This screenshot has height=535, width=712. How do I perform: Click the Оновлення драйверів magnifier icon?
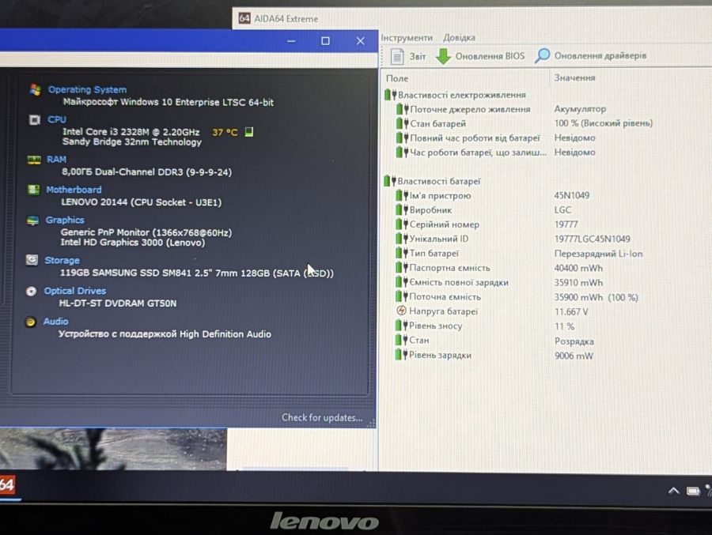[542, 56]
